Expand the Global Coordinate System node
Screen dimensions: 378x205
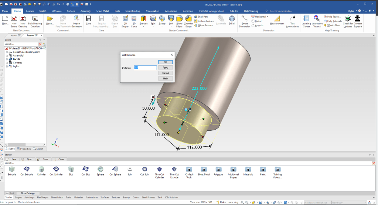pyautogui.click(x=7, y=52)
